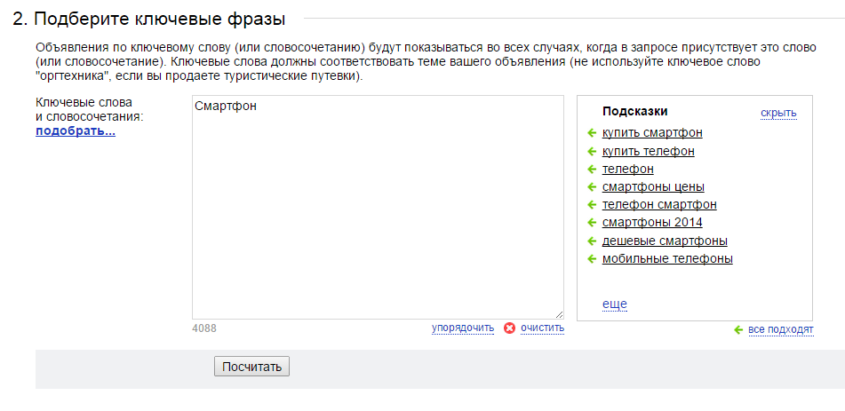
Task: Click inside the keywords text area
Action: click(x=378, y=208)
